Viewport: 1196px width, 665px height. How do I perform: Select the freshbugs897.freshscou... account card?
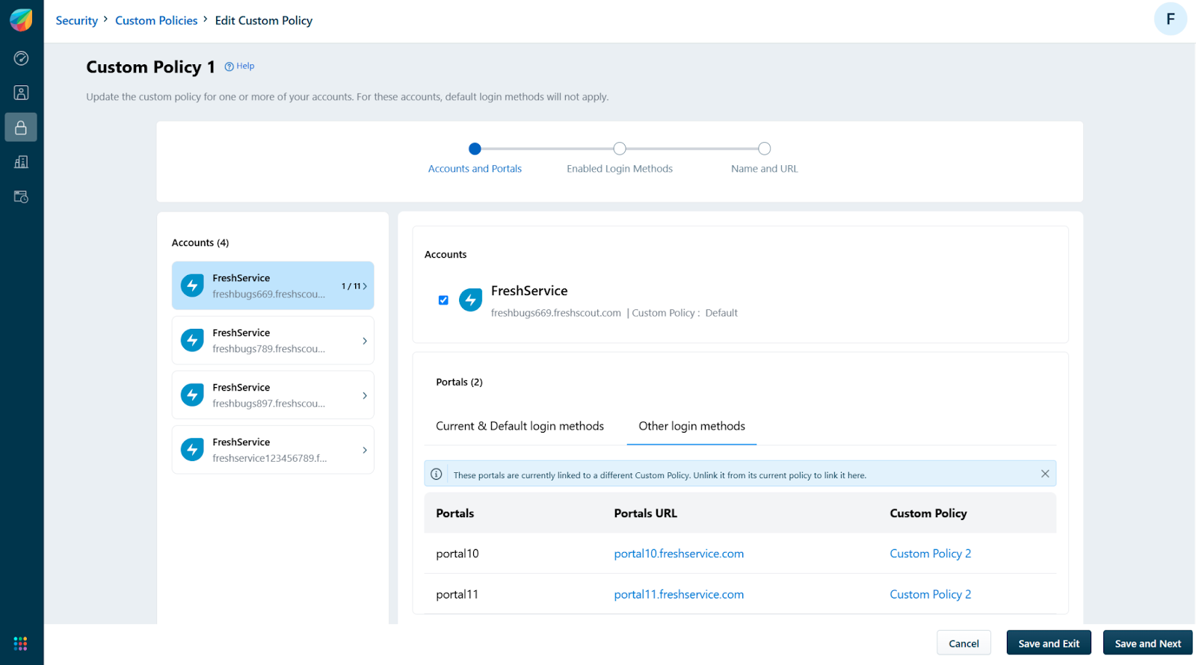[273, 395]
